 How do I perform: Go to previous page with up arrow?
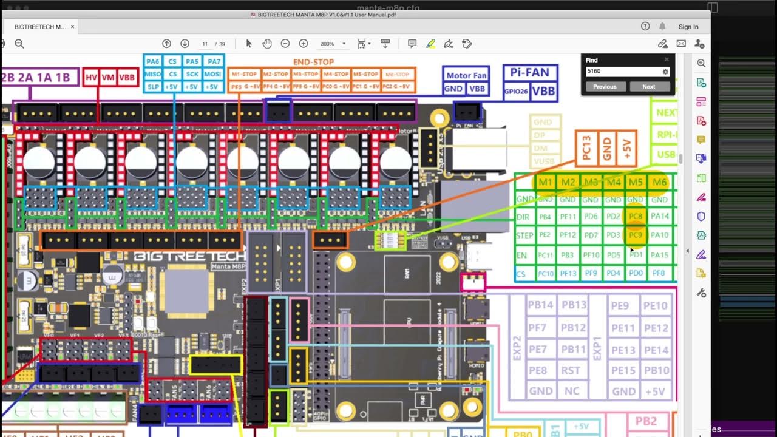(166, 44)
